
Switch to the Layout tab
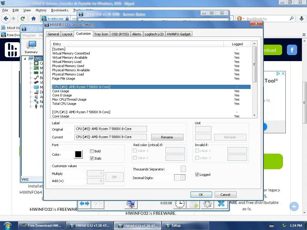67,34
